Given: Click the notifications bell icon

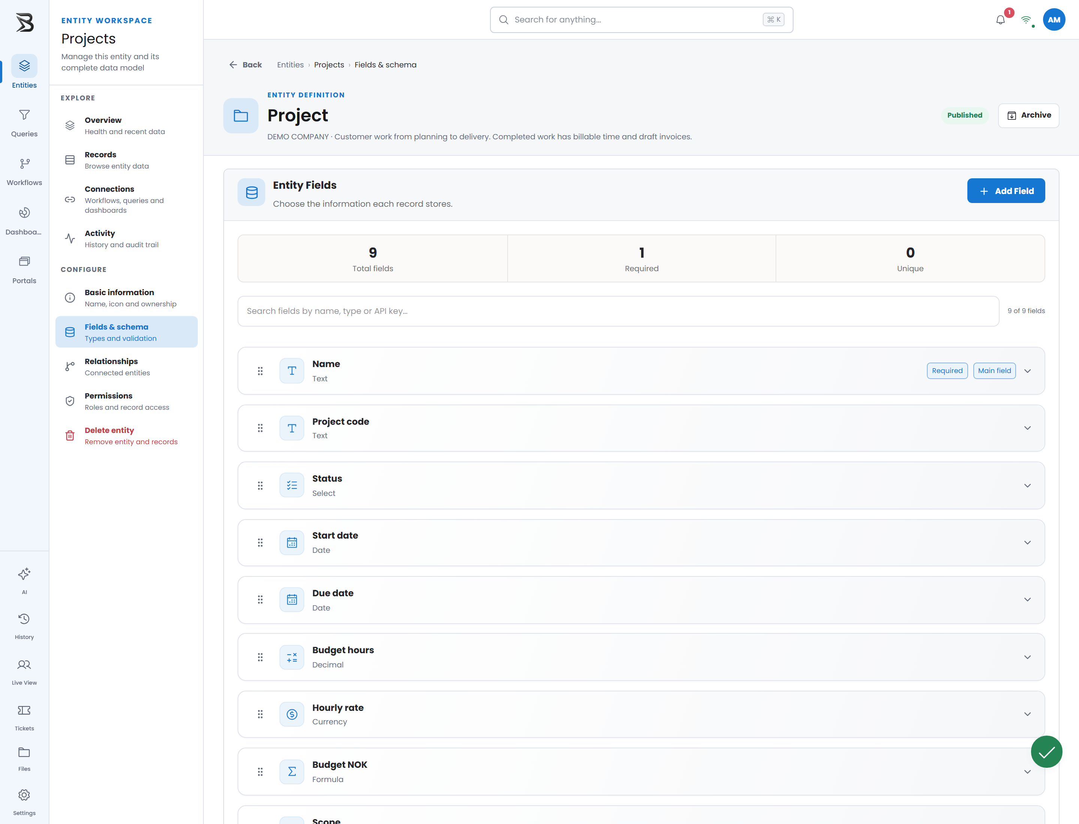Looking at the screenshot, I should click(1000, 19).
